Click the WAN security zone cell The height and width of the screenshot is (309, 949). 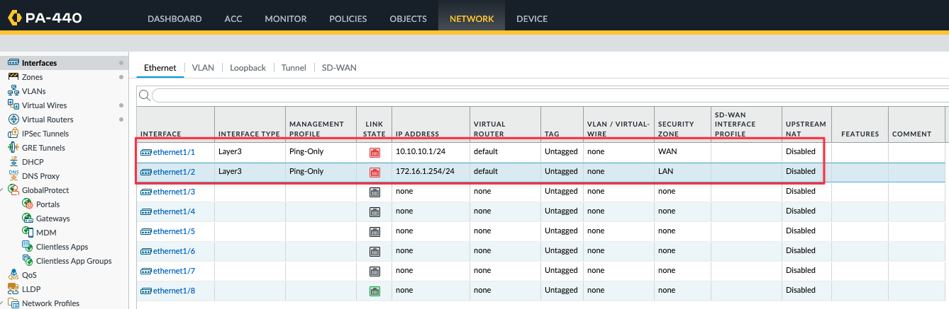682,151
